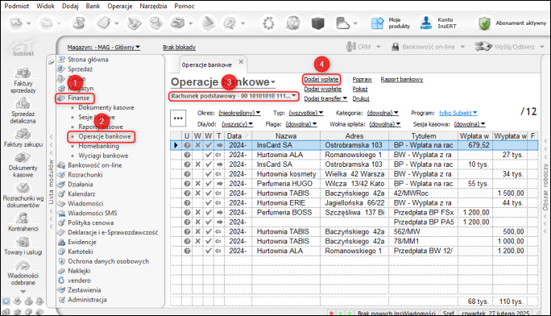Open Faktury zakupu shortcut icon
551x316 pixels.
click(23, 134)
